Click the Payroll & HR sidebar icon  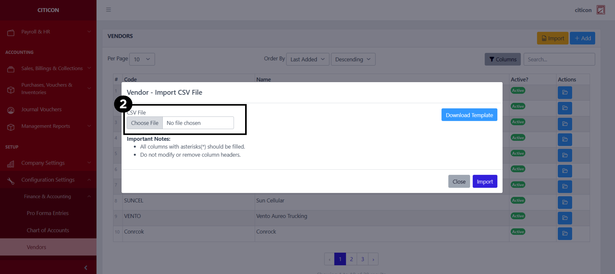pos(11,32)
